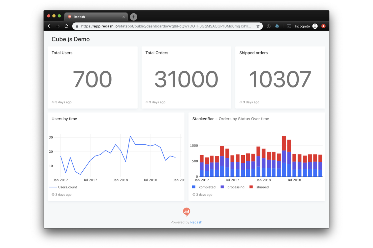Click the browser forward arrow

58,26
